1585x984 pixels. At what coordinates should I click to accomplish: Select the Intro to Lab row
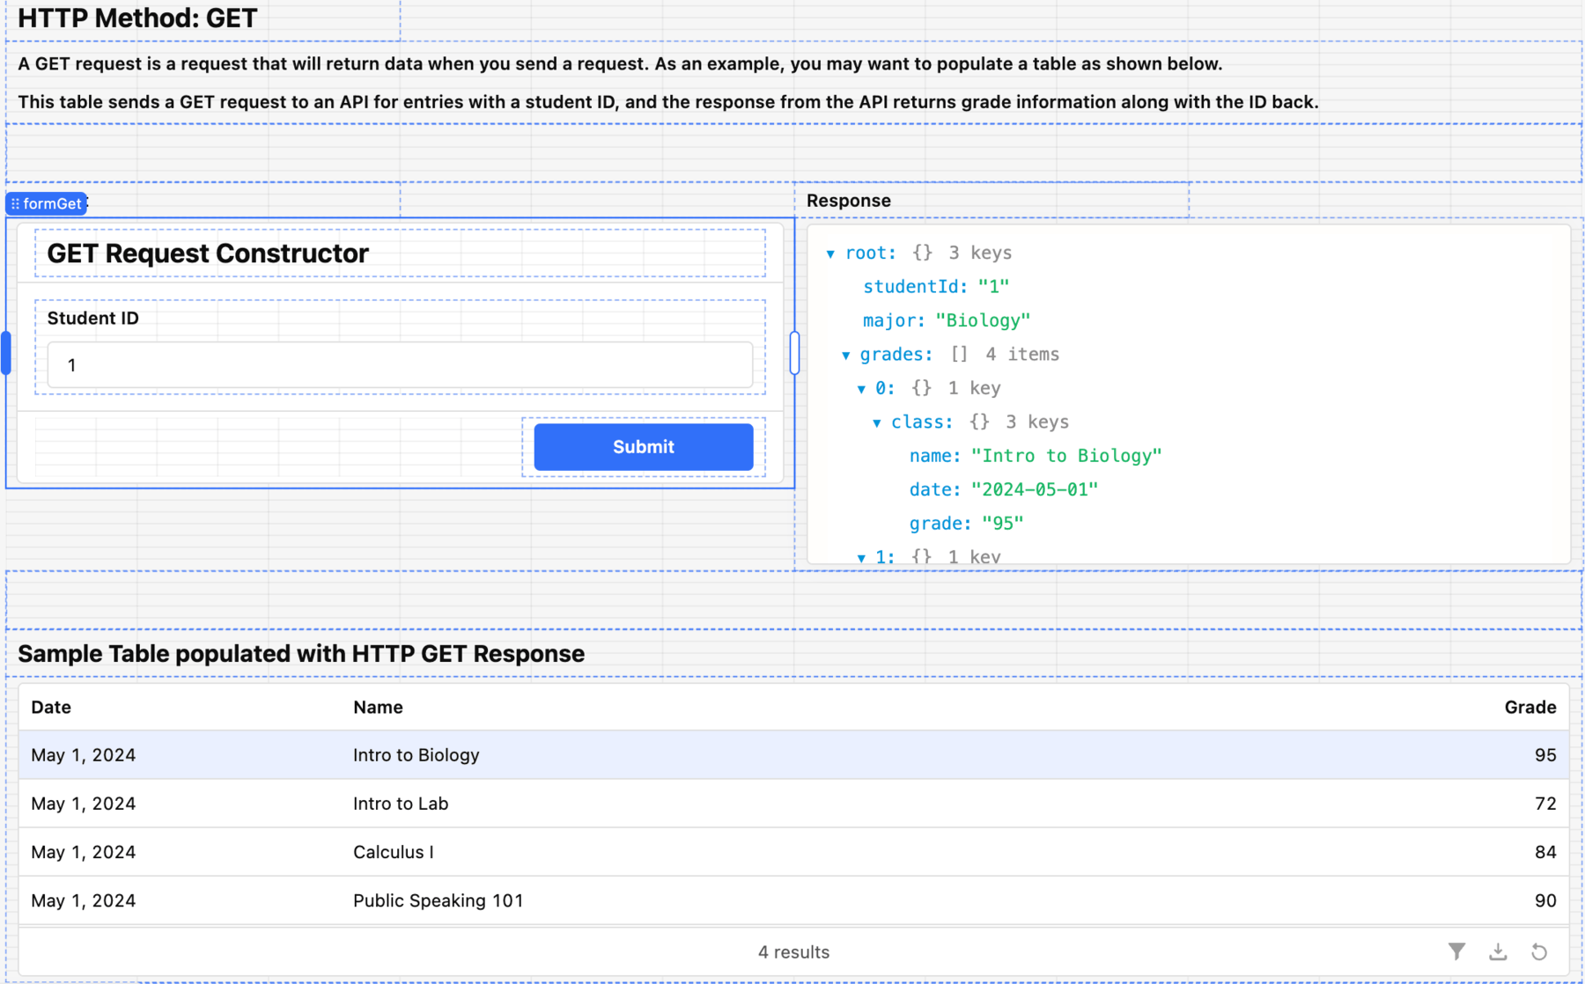793,803
